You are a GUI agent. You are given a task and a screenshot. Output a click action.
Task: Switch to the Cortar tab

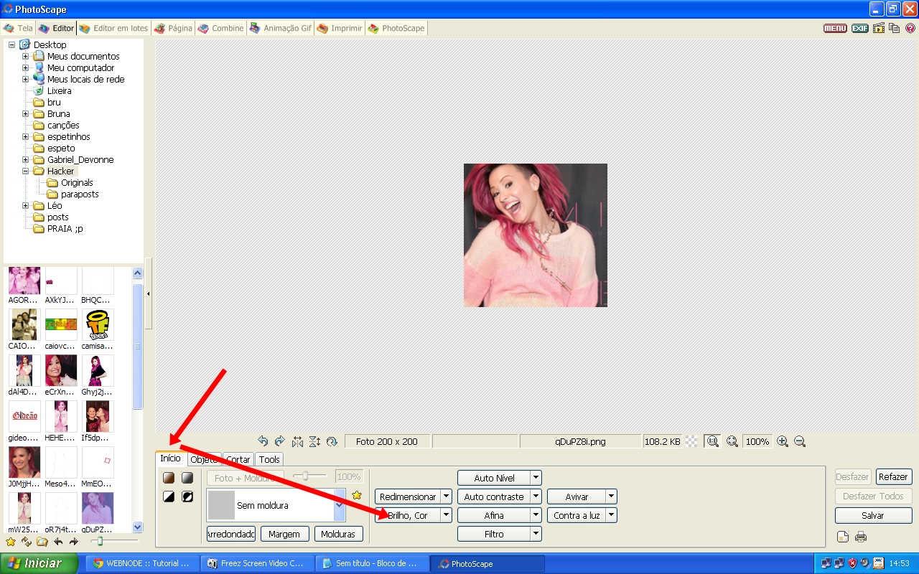pos(238,459)
